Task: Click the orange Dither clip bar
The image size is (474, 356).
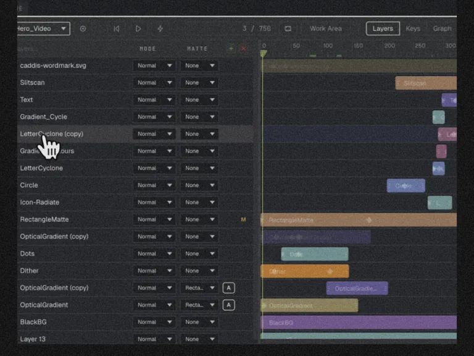Action: click(304, 271)
